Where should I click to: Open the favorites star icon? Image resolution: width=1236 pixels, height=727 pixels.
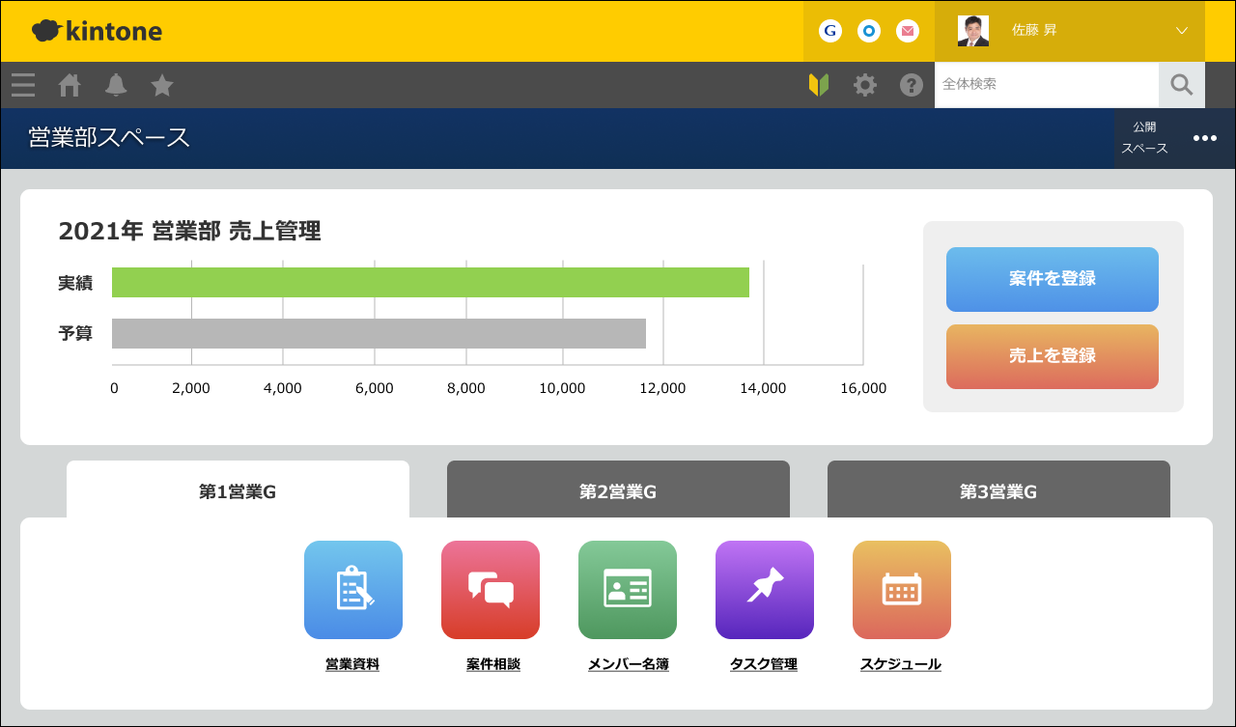coord(162,85)
